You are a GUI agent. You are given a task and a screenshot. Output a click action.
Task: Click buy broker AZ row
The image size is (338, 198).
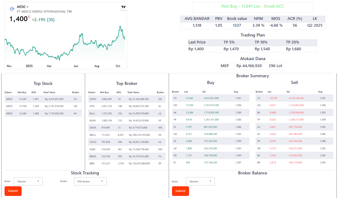(x=210, y=148)
